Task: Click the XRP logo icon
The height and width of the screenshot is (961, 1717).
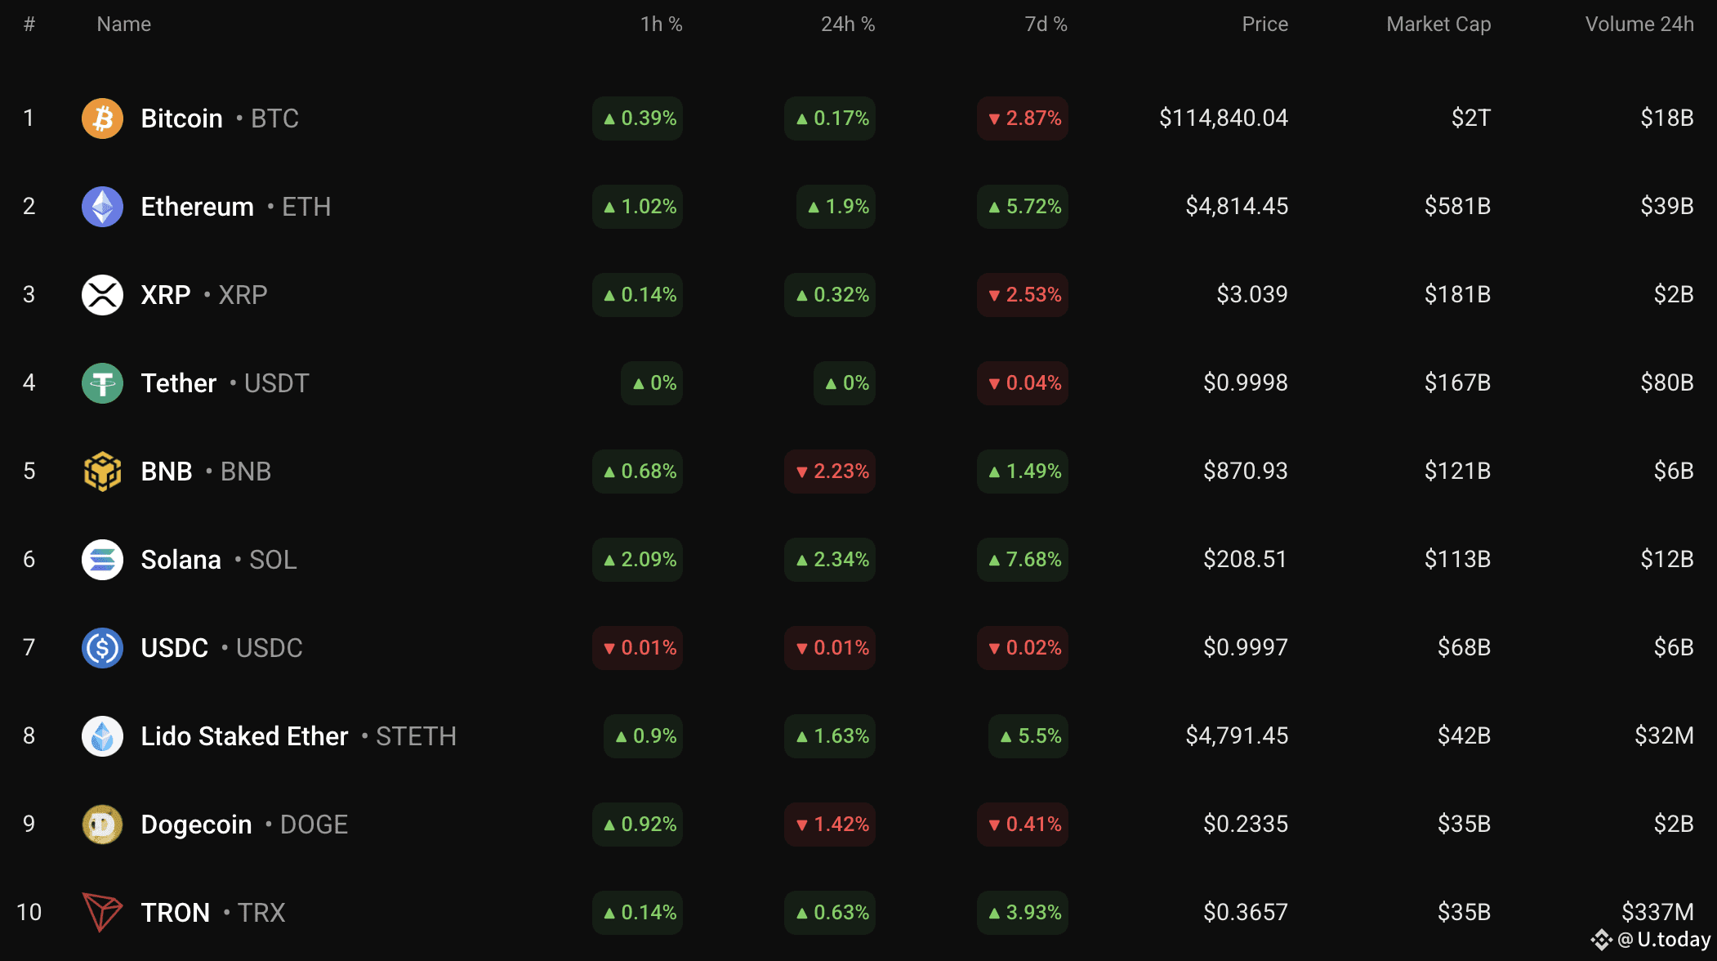Action: pos(102,295)
